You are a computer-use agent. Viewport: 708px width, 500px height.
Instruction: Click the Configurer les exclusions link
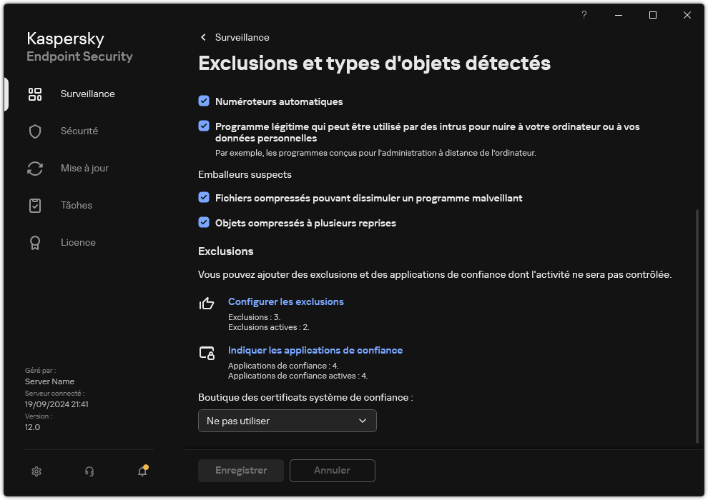click(285, 301)
